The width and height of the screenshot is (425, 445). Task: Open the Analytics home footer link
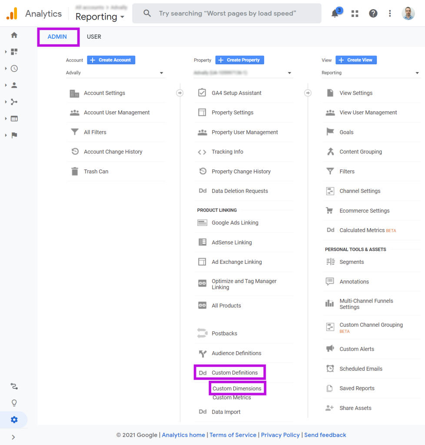tap(183, 435)
